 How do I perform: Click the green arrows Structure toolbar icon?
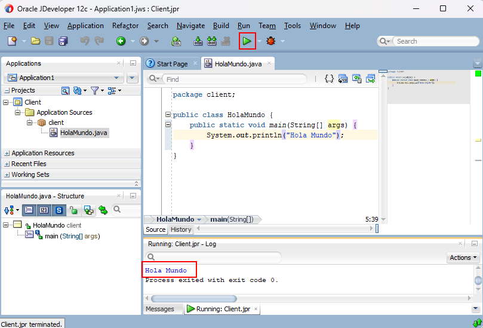pos(103,210)
